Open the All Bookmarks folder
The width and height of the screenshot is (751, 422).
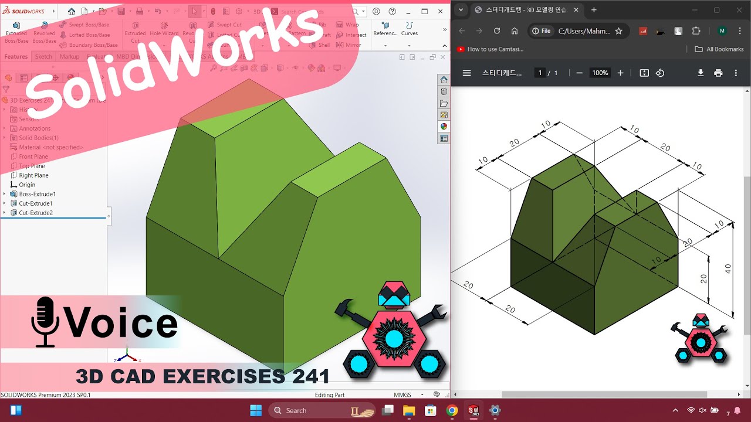click(x=719, y=49)
